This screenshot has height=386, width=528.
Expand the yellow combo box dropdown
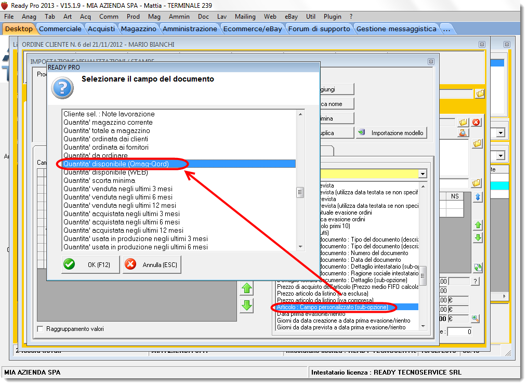pyautogui.click(x=423, y=174)
